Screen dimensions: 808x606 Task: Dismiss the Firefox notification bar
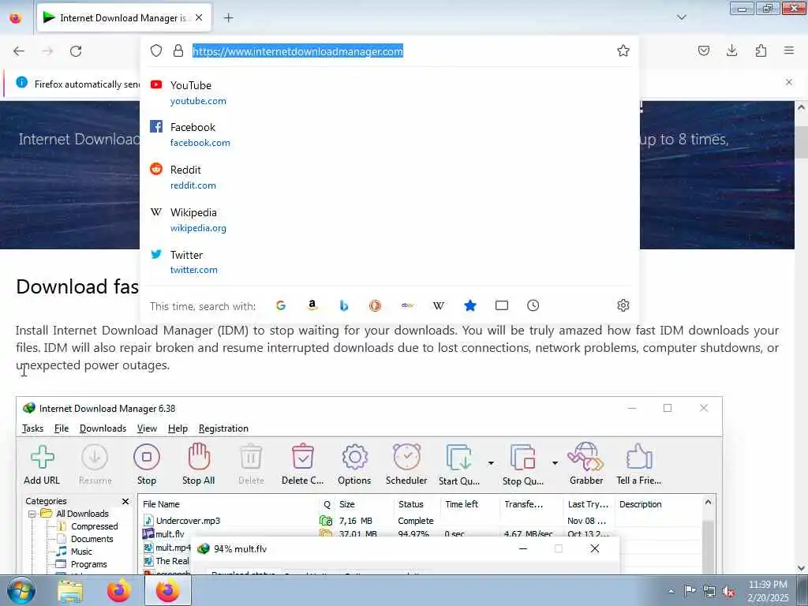789,82
